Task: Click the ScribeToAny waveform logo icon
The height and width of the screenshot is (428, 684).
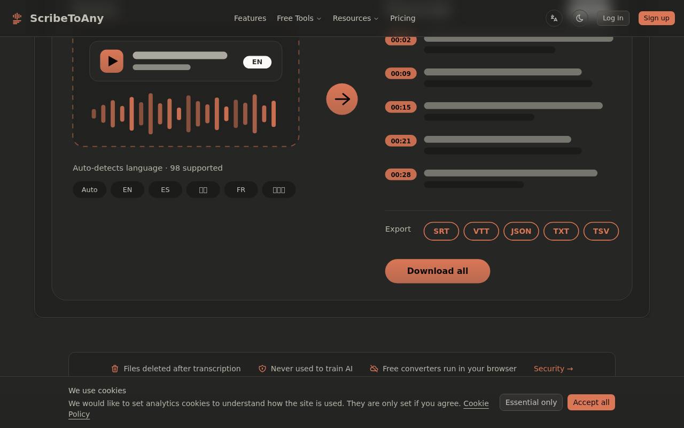Action: [17, 18]
